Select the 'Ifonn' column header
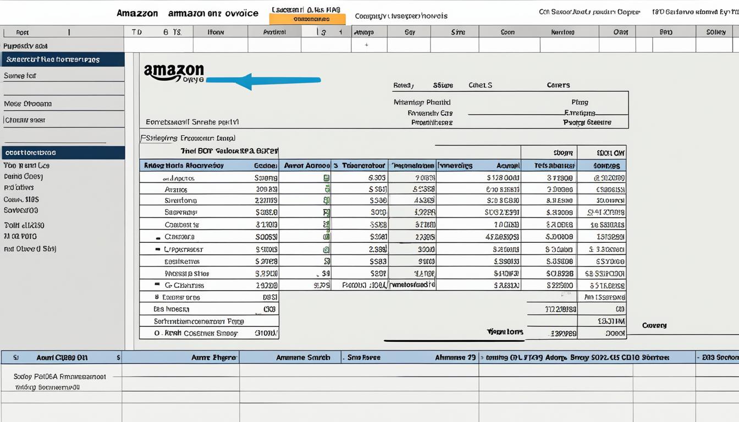This screenshot has width=739, height=422. point(216,32)
